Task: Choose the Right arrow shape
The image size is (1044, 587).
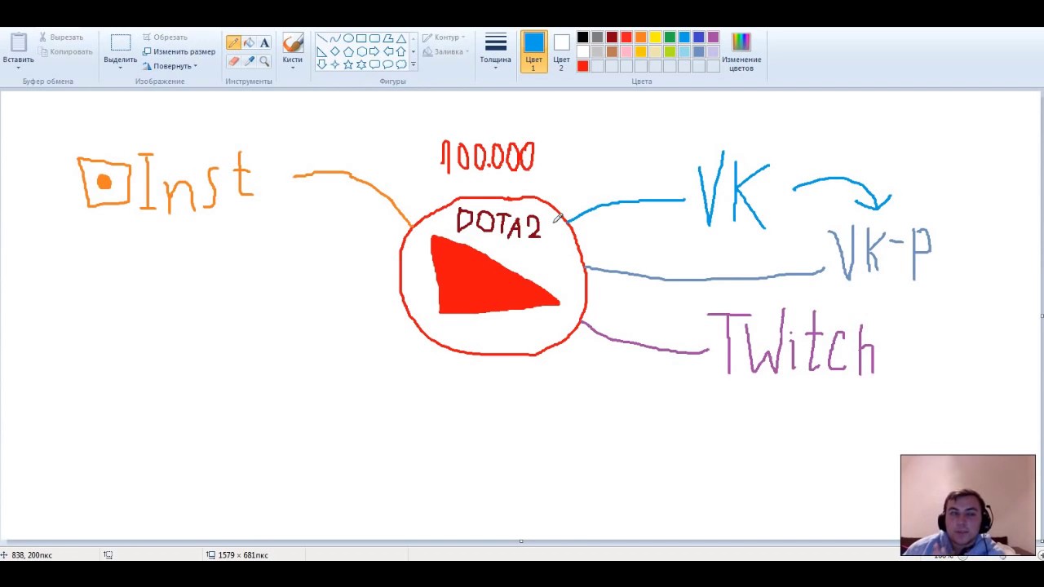Action: click(x=374, y=51)
